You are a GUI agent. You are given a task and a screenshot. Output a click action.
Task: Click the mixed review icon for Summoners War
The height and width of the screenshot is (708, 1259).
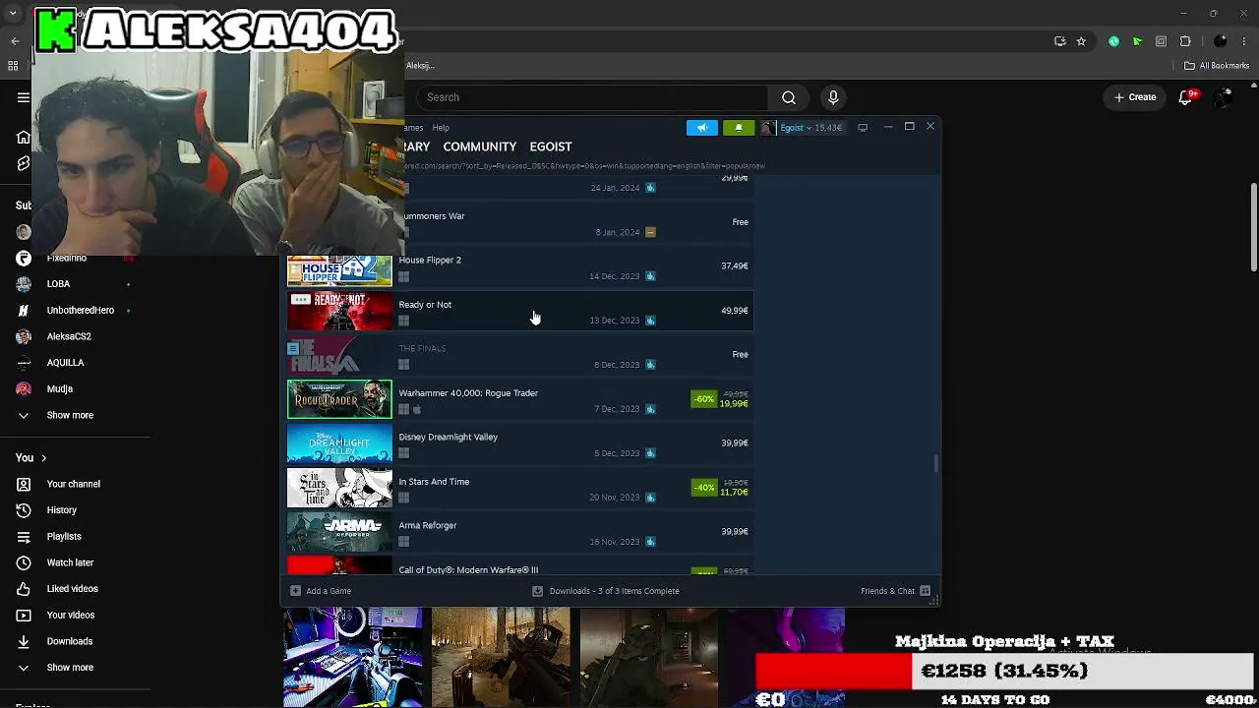pyautogui.click(x=650, y=232)
